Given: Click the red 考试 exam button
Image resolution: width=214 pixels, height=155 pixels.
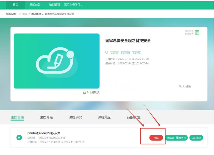Looking at the screenshot, I should point(156,138).
